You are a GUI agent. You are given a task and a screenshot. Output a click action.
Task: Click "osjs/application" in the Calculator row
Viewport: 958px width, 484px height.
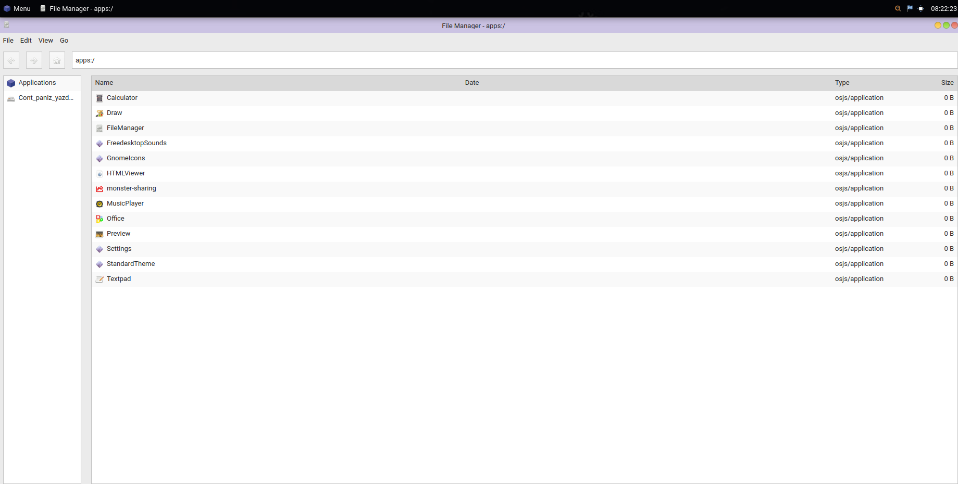pyautogui.click(x=859, y=98)
